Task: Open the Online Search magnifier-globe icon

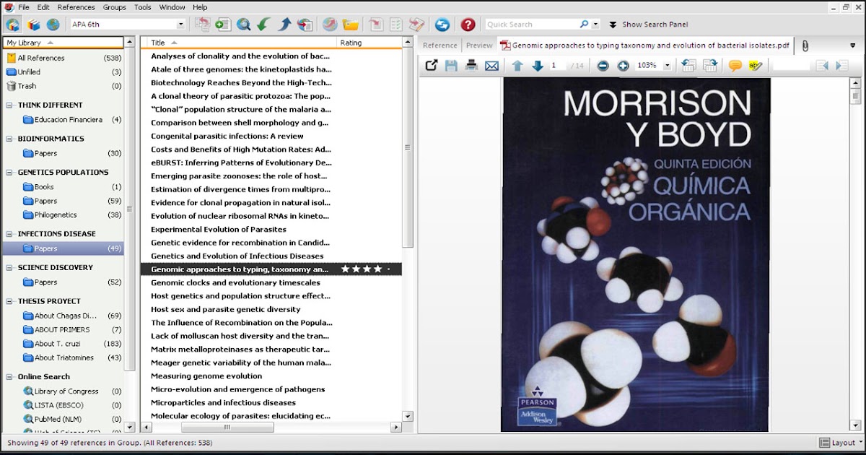Action: tap(244, 25)
